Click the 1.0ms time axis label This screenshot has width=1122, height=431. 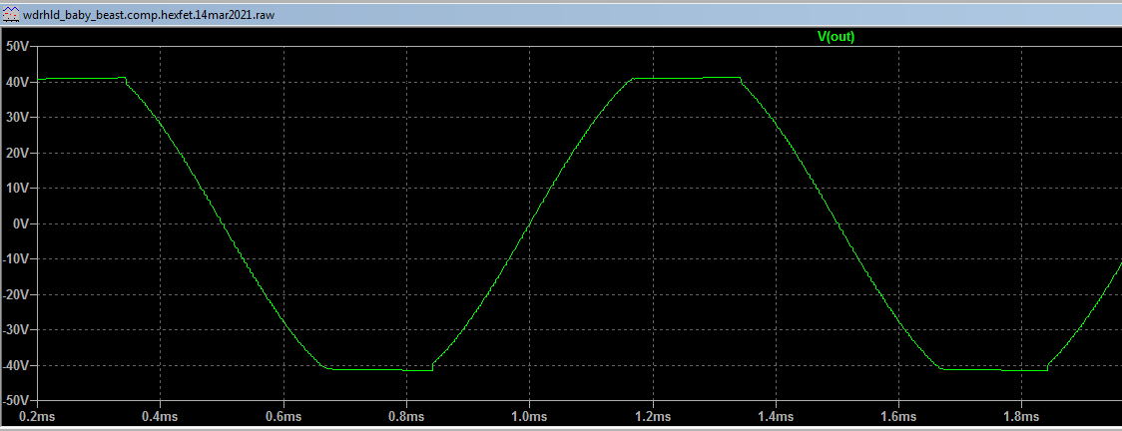click(529, 416)
